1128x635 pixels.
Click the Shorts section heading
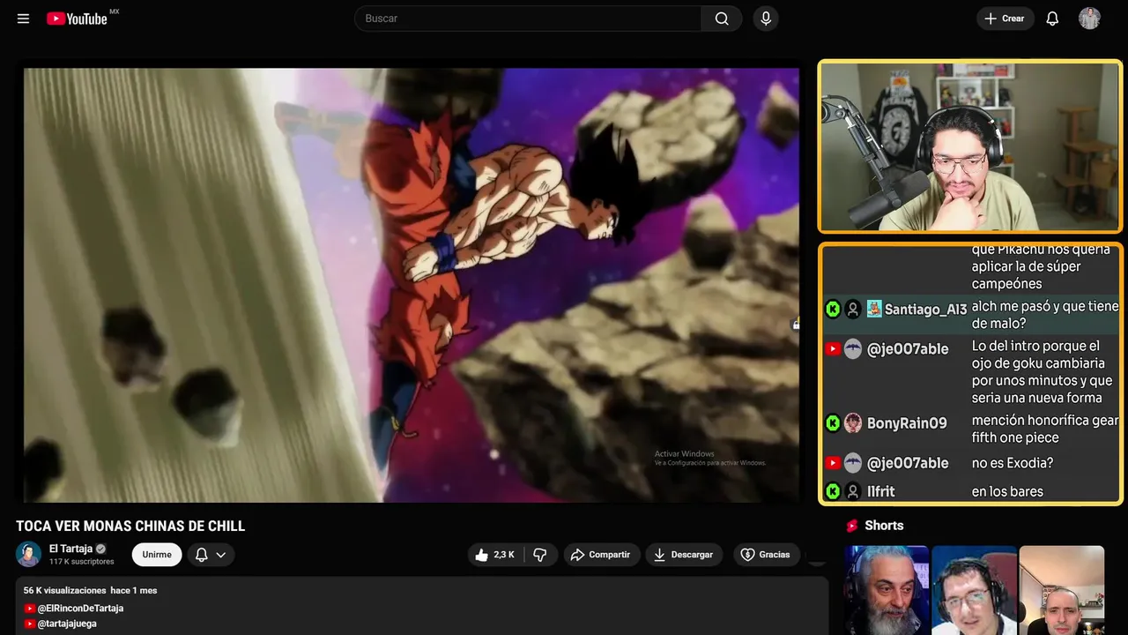coord(884,526)
